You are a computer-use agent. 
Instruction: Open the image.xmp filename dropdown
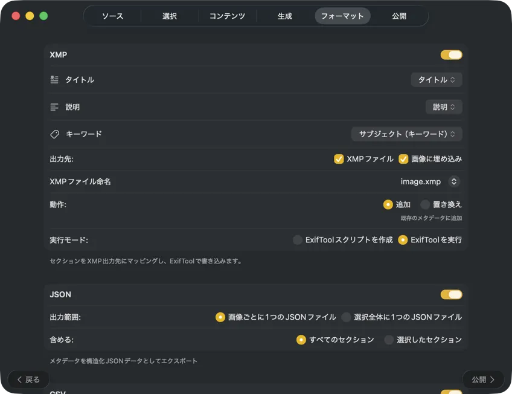(429, 181)
